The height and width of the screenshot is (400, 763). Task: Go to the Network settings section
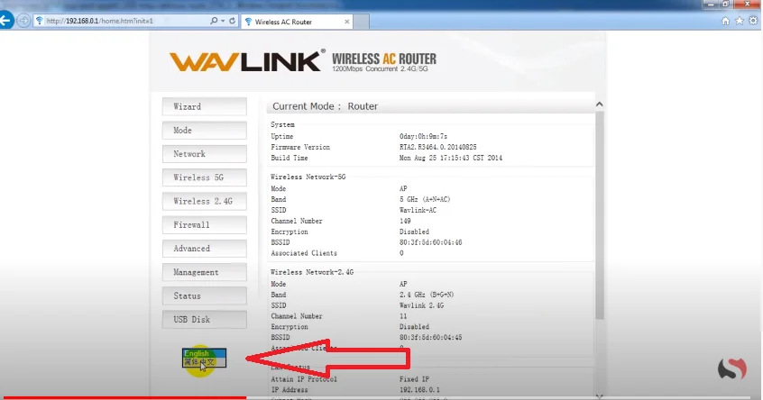[x=204, y=154]
